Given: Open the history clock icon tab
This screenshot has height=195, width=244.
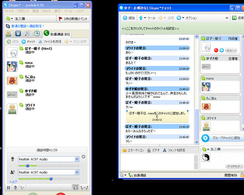Looking at the screenshot, I should pos(37,34).
